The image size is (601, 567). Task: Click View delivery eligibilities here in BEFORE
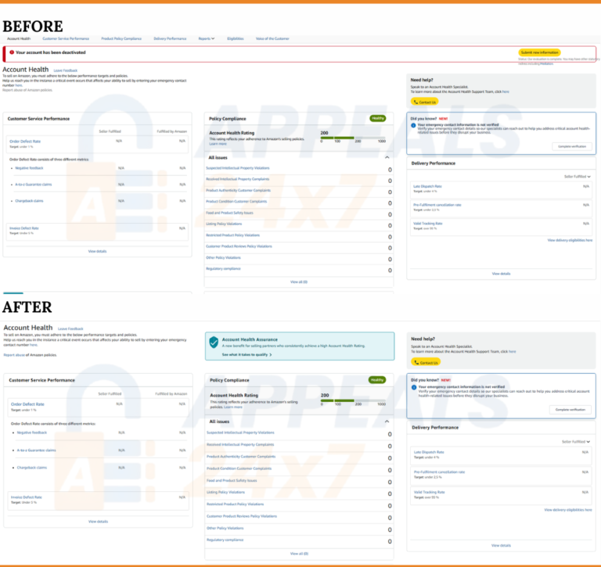click(570, 240)
